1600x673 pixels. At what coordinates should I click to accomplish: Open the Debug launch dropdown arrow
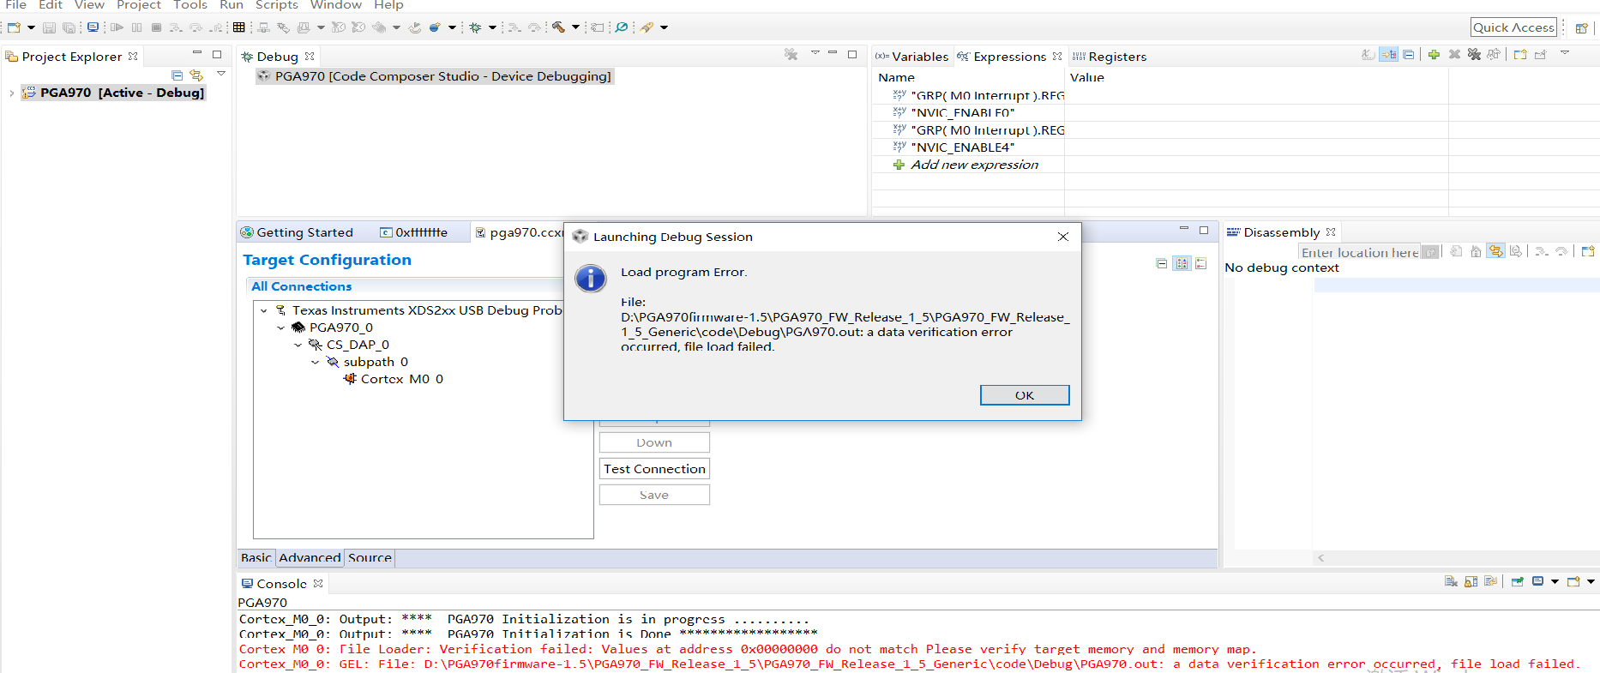(492, 27)
